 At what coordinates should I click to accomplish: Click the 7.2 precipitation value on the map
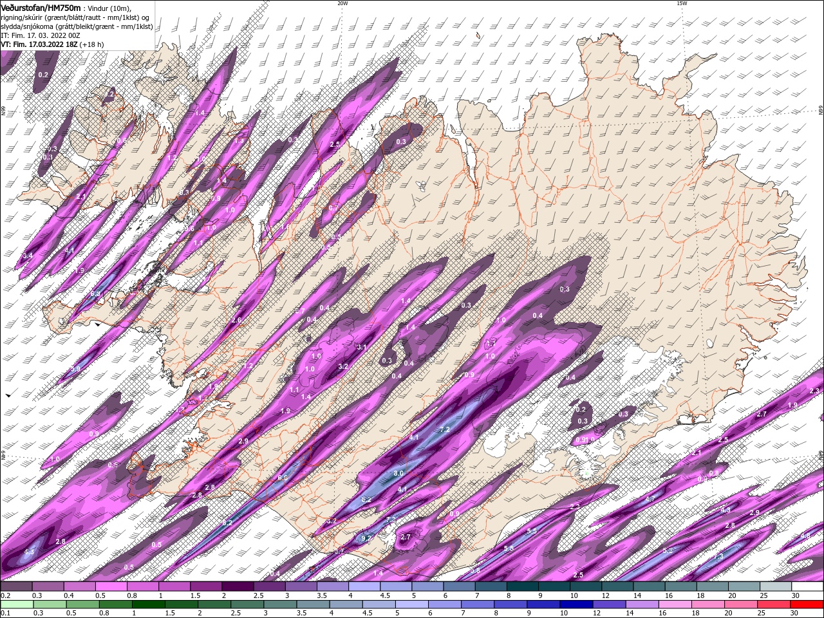point(444,429)
